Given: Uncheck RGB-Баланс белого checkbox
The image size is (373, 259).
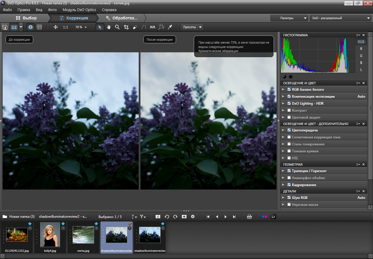Looking at the screenshot, I should click(289, 90).
